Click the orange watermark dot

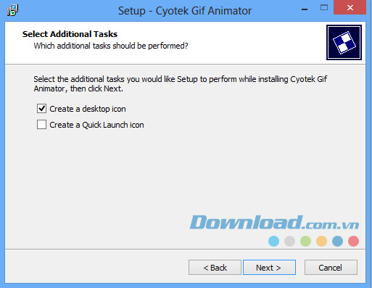click(321, 241)
